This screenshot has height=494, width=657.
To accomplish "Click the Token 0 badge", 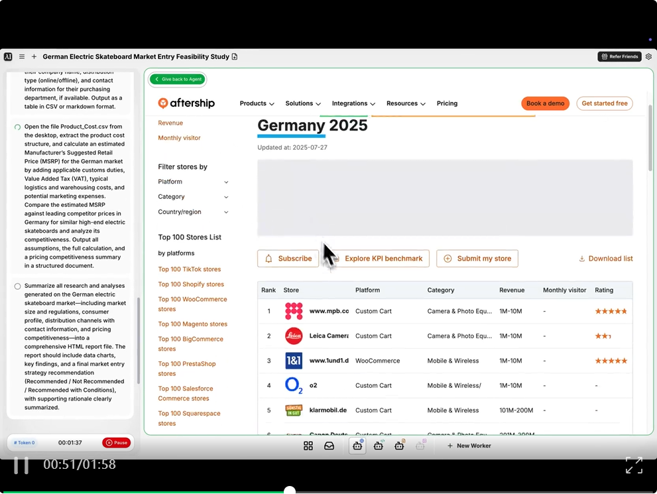I will [25, 443].
